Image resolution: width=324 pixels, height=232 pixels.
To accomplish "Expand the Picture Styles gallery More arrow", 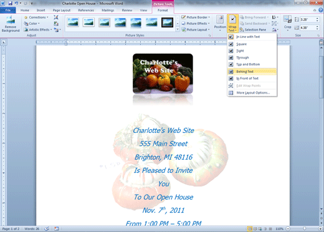I will pos(178,30).
